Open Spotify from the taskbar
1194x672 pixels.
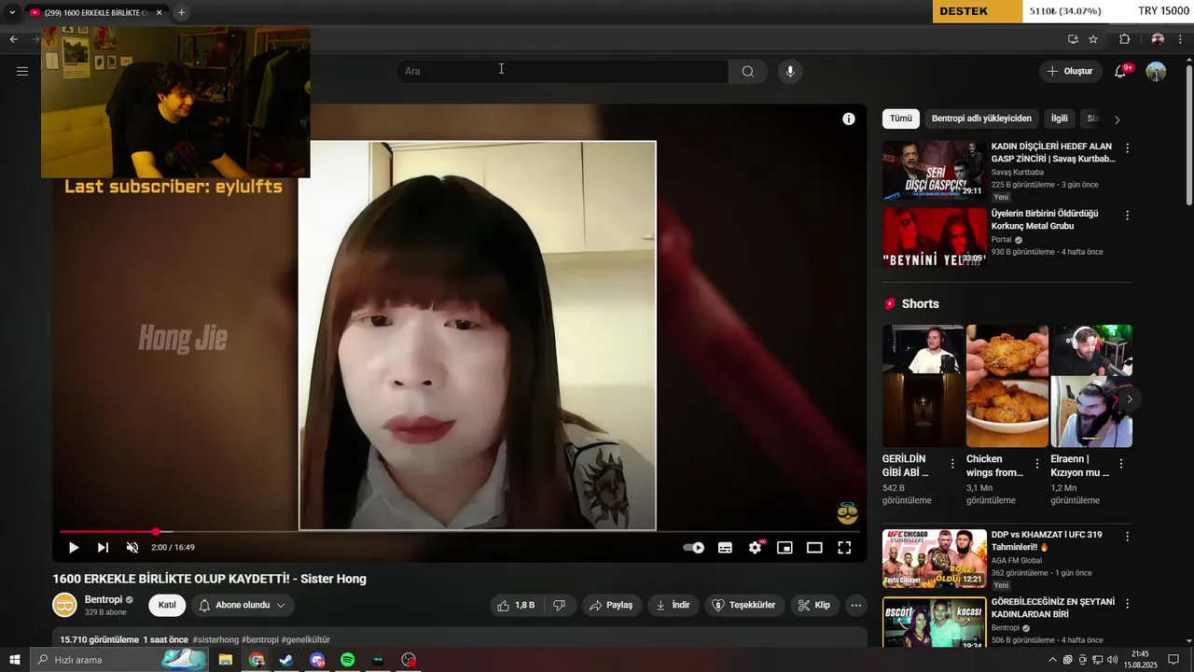(347, 660)
